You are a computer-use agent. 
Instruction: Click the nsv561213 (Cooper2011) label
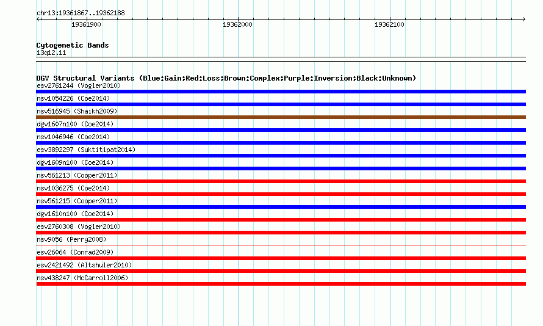tap(77, 175)
